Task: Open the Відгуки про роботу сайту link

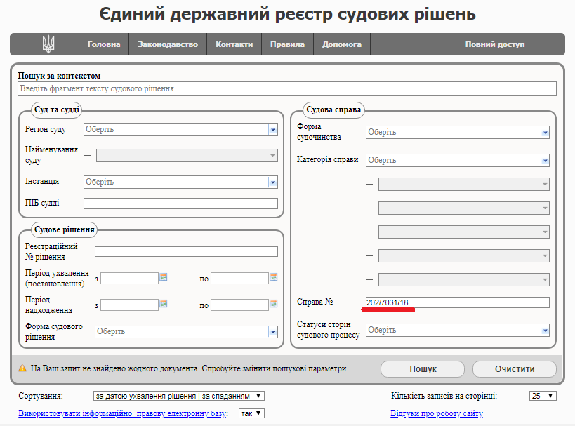Action: [437, 413]
